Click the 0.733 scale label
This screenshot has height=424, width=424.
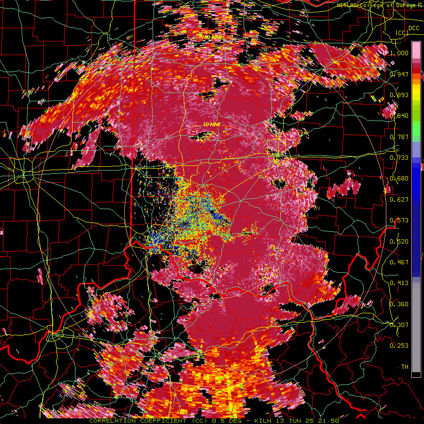click(x=399, y=158)
